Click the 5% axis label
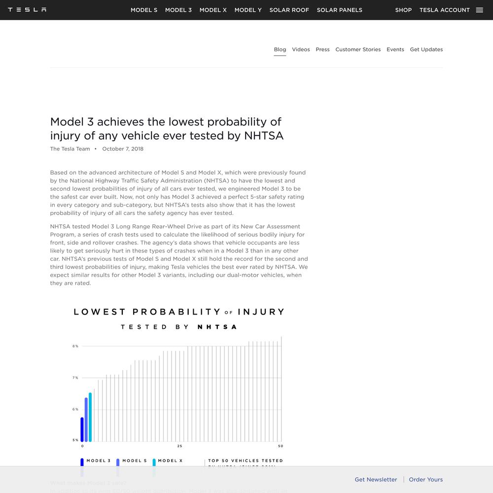The image size is (493, 493). [75, 440]
